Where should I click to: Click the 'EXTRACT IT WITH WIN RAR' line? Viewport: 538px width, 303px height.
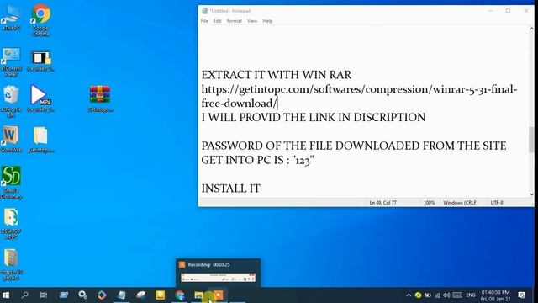click(x=277, y=75)
